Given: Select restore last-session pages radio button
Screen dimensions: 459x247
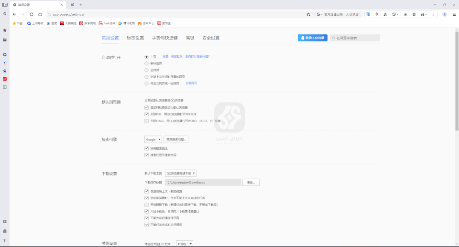Looking at the screenshot, I should (x=146, y=77).
